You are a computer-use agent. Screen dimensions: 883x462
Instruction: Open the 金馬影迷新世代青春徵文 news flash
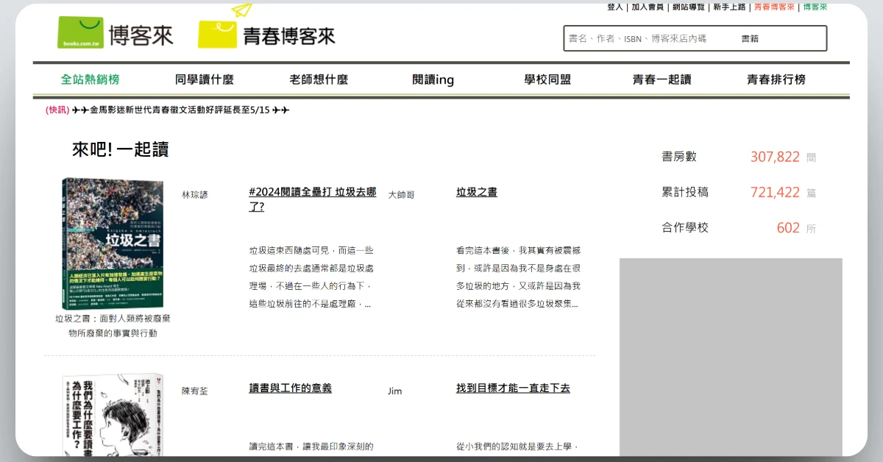pos(180,110)
